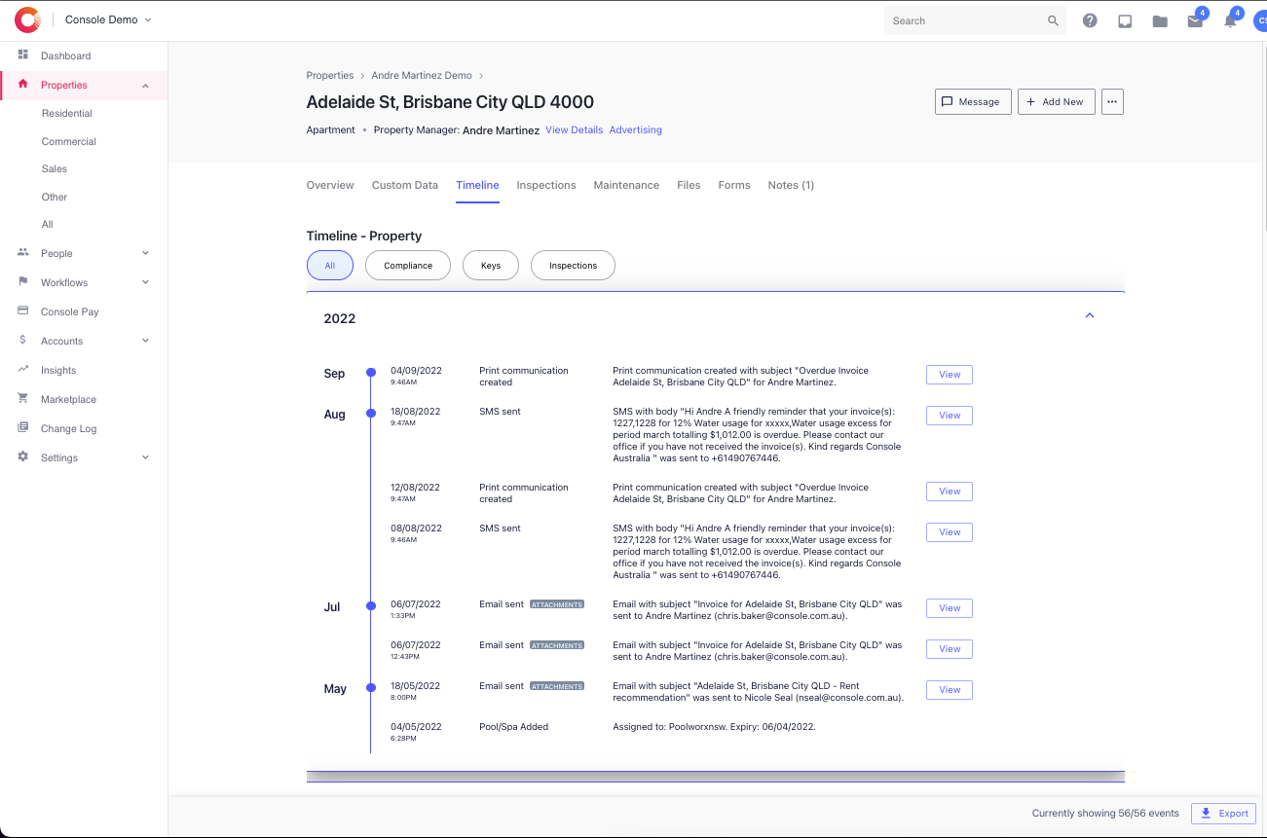
Task: Select the All timeline filter
Action: tap(330, 266)
